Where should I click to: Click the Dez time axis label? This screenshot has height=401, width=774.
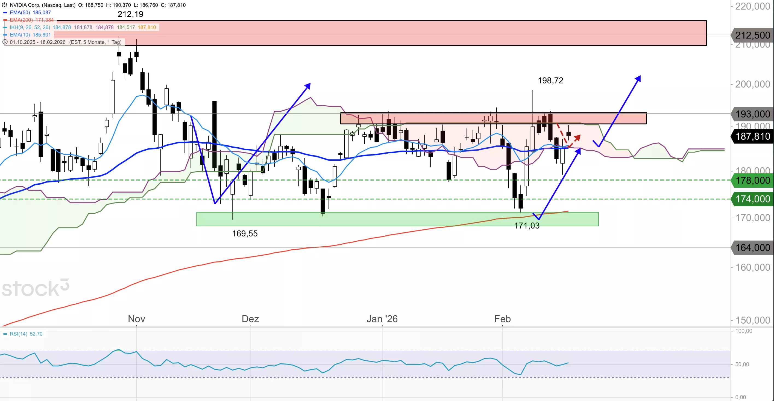coord(250,319)
